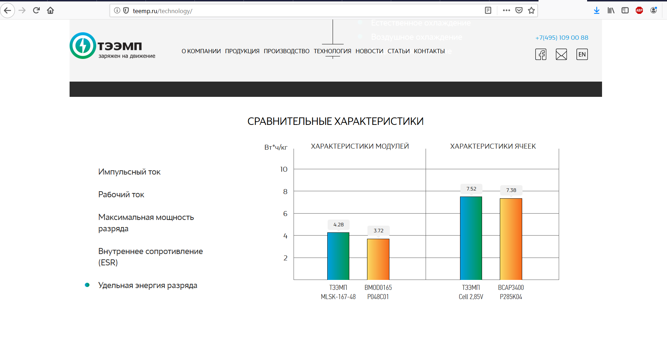Open НОВОСТИ menu item
The image size is (667, 342).
coord(369,51)
